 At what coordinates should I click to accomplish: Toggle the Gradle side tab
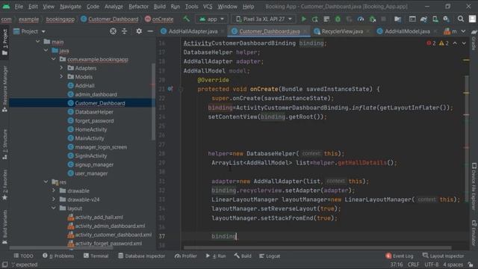[474, 40]
